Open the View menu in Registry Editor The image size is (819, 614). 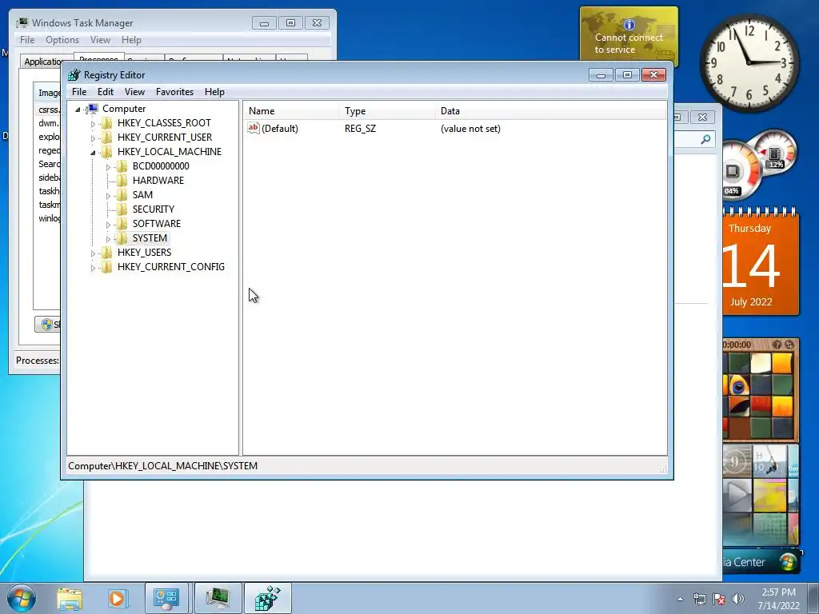pyautogui.click(x=134, y=92)
